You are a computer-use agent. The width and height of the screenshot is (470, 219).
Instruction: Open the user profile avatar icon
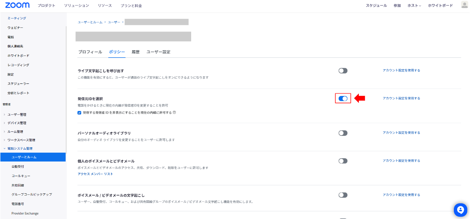[464, 5]
